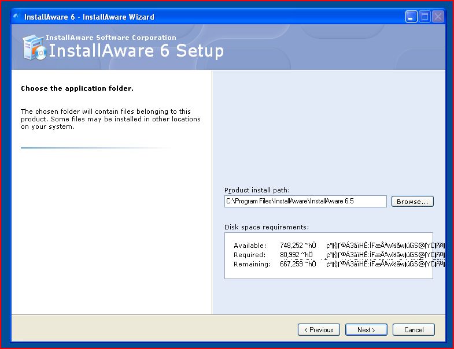Maximize the InstallAware Wizard window
Screen dimensions: 454x349
425,17
